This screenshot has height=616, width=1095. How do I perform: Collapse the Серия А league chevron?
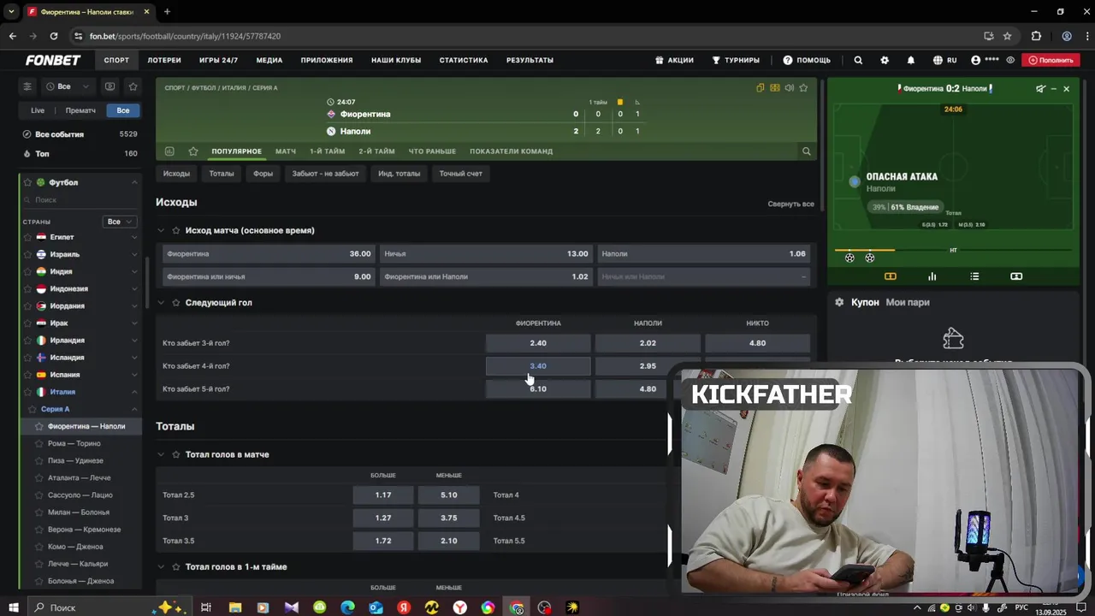[x=134, y=409]
